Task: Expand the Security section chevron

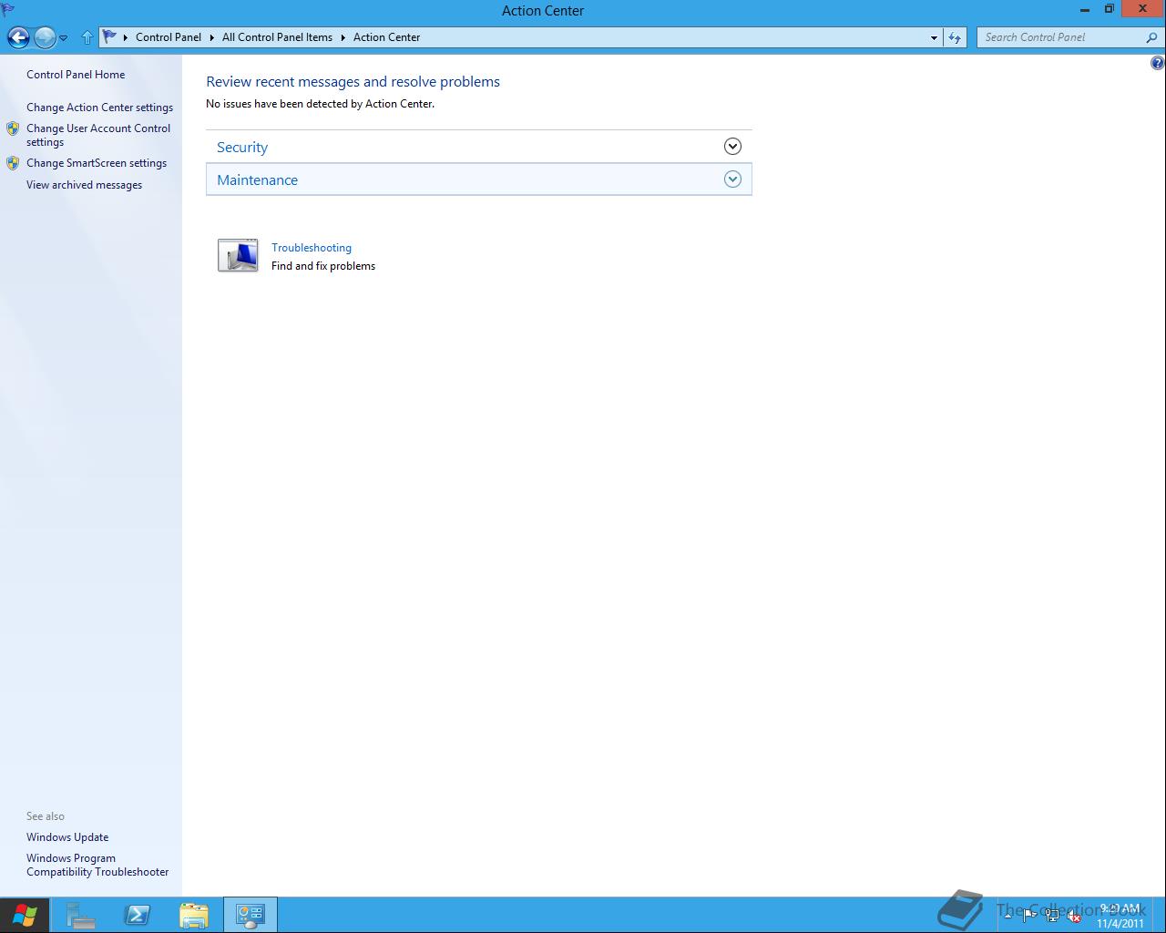Action: [x=732, y=147]
